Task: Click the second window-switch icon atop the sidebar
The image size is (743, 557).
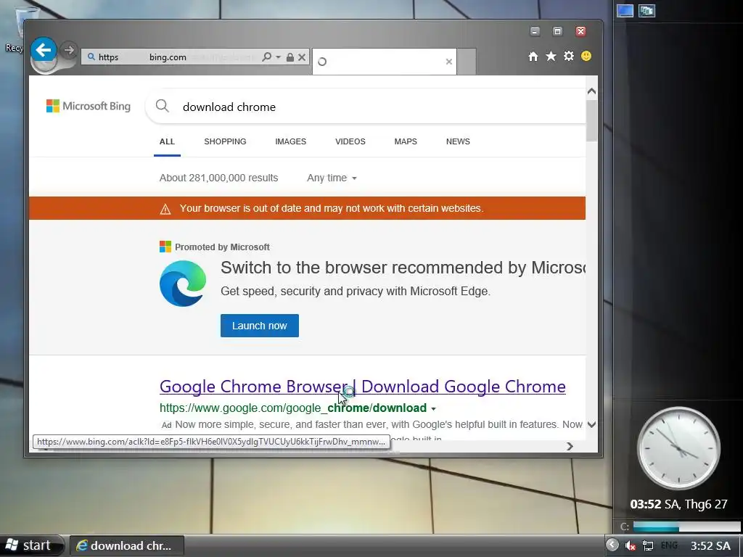Action: [x=646, y=10]
